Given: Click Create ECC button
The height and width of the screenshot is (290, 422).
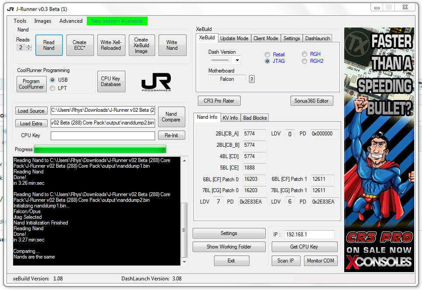Looking at the screenshot, I should tap(80, 45).
